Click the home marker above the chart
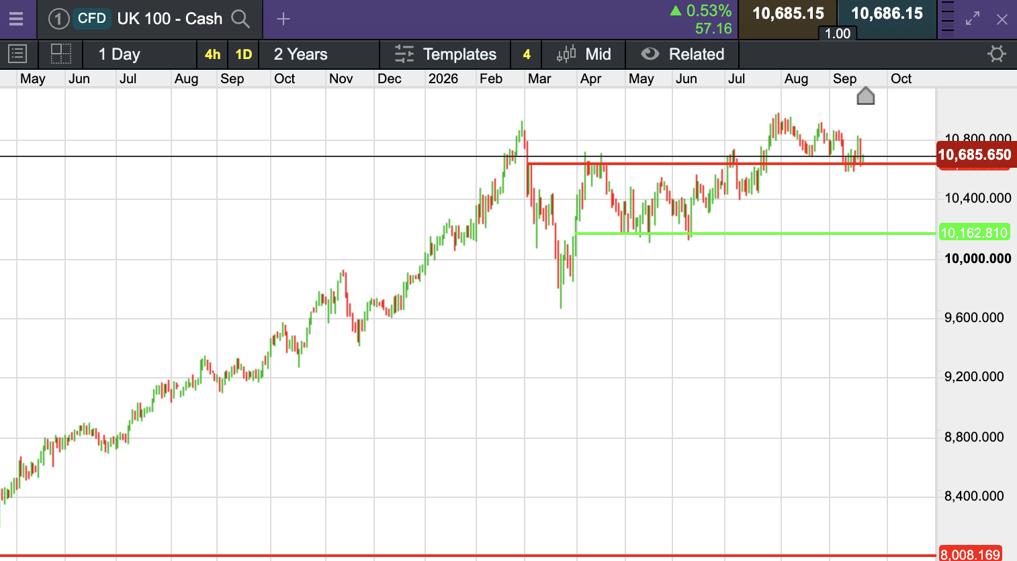 point(866,96)
